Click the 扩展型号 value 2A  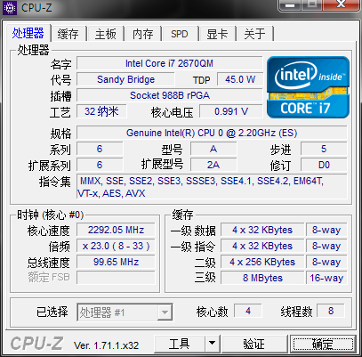tap(213, 165)
